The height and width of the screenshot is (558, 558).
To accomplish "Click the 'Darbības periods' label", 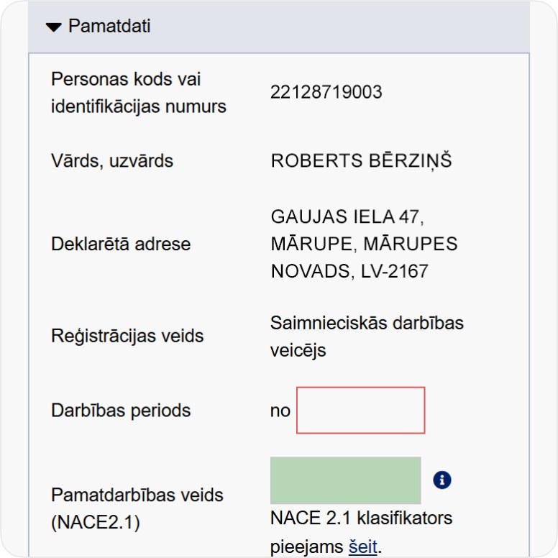I will 121,411.
